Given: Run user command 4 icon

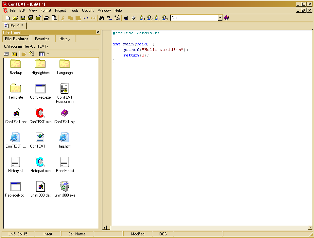Looking at the screenshot, I should [165, 18].
